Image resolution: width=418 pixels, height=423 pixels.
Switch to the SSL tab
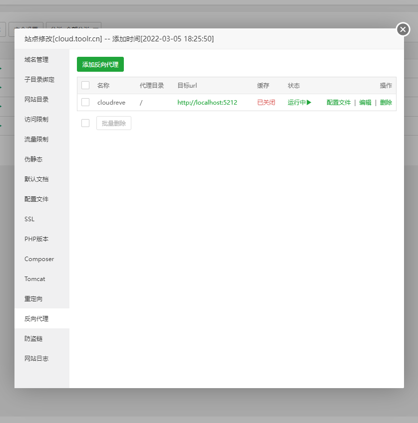[x=42, y=219]
